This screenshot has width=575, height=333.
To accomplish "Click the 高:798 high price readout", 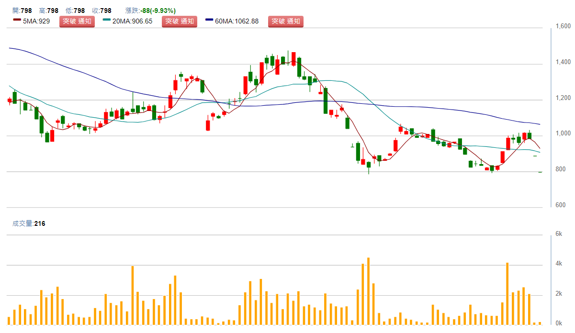I will click(x=49, y=11).
